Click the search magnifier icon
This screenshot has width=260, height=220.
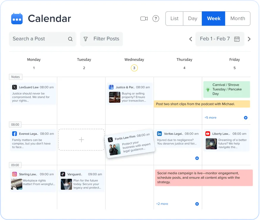tap(70, 39)
